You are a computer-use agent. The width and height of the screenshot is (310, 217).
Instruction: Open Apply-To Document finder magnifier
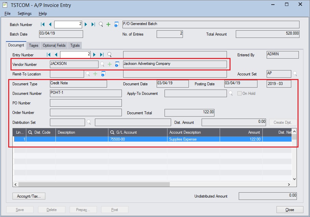231,93
